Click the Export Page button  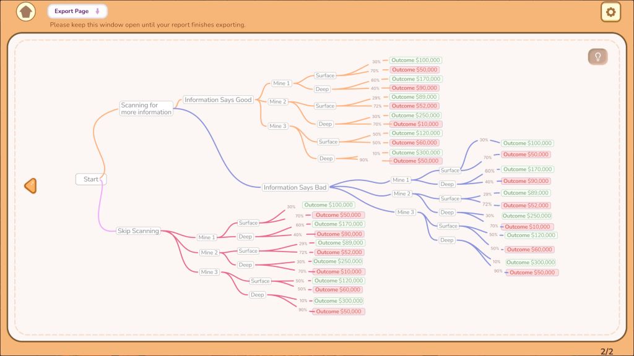click(x=77, y=11)
